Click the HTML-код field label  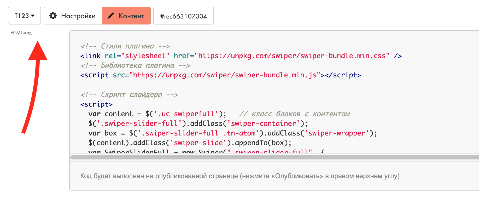pos(21,33)
